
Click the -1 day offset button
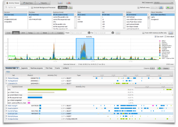point(38,33)
